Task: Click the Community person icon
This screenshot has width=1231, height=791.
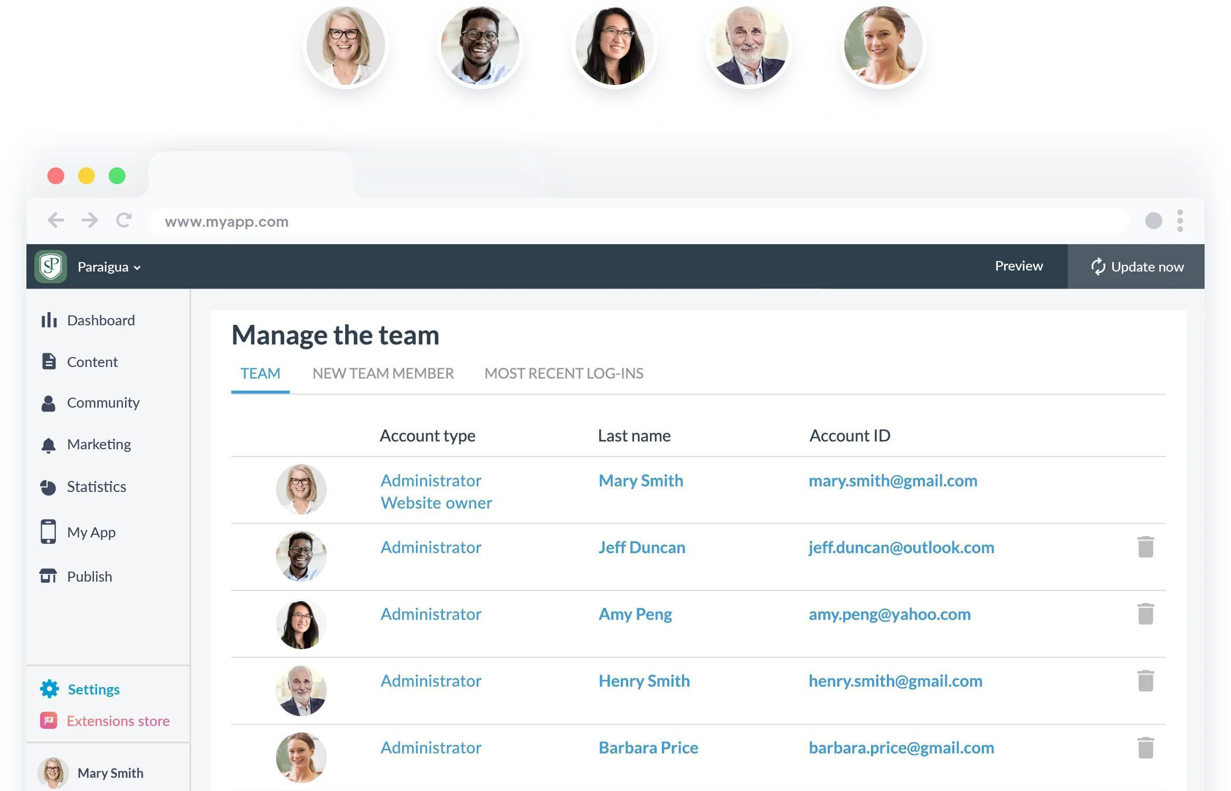Action: 49,403
